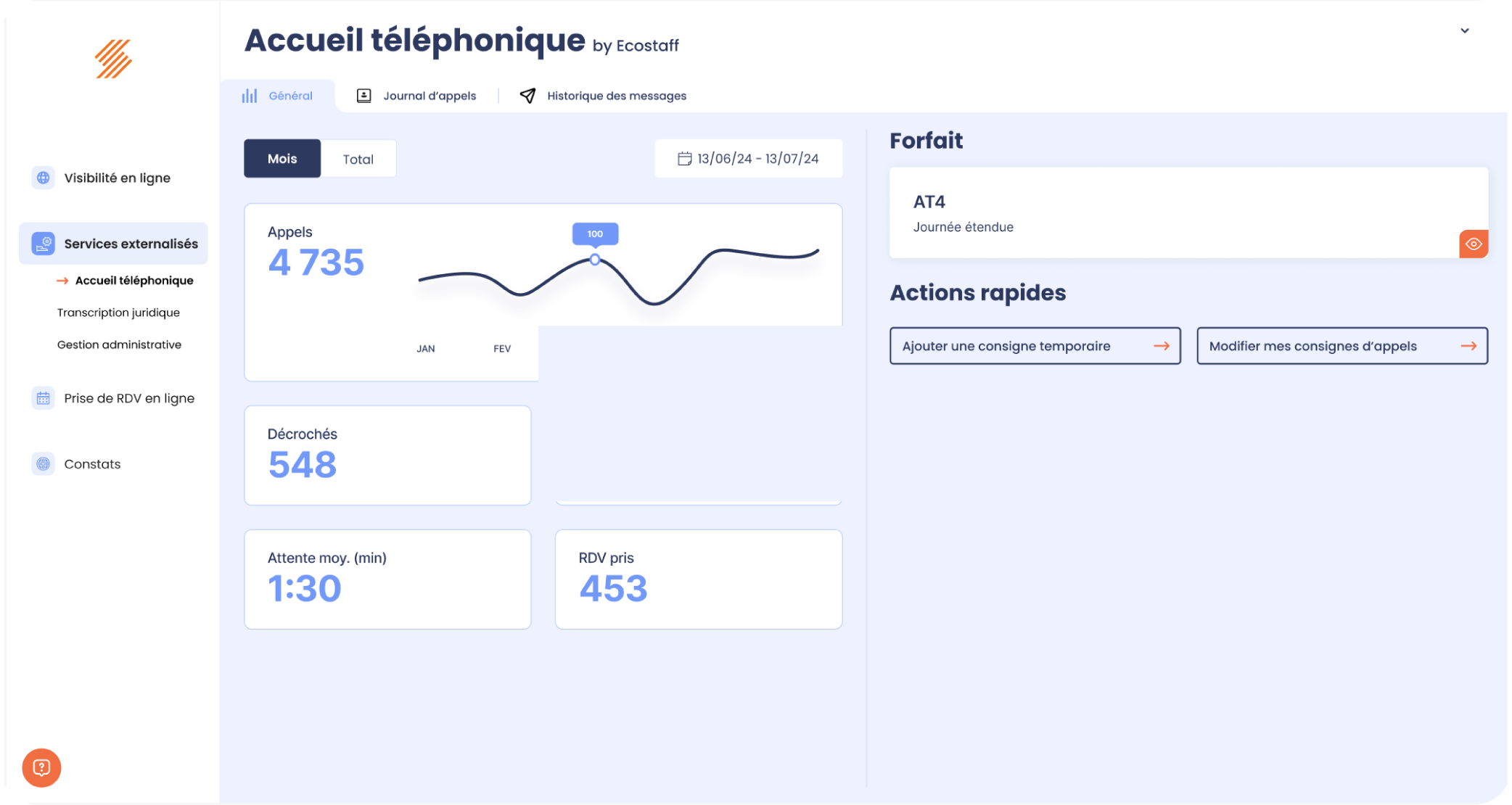The width and height of the screenshot is (1512, 805).
Task: Switch to the Total period toggle
Action: [358, 159]
